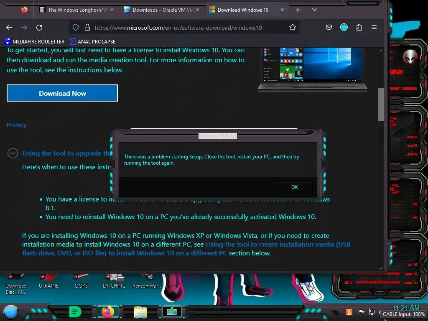View site security via the padlock icon
428x321 pixels.
[x=87, y=27]
